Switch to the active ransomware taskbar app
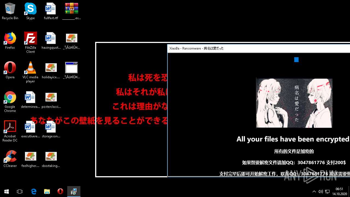This screenshot has height=197, width=350. click(74, 192)
